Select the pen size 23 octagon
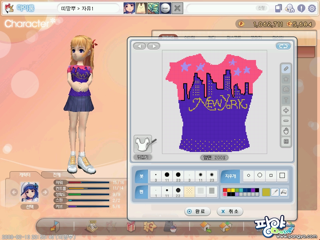The width and height of the screenshot is (320, 240). [x=178, y=192]
